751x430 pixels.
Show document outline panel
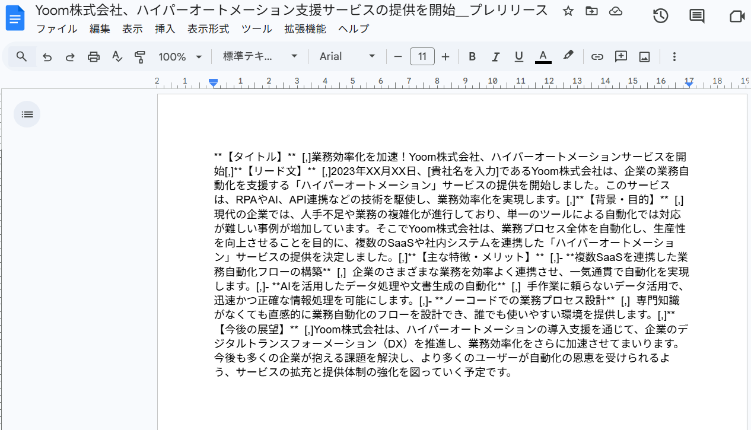pyautogui.click(x=27, y=114)
